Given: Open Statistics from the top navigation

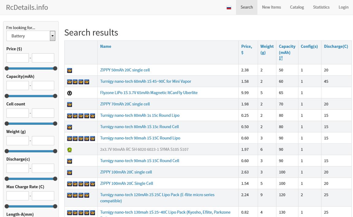Looking at the screenshot, I should (x=321, y=7).
